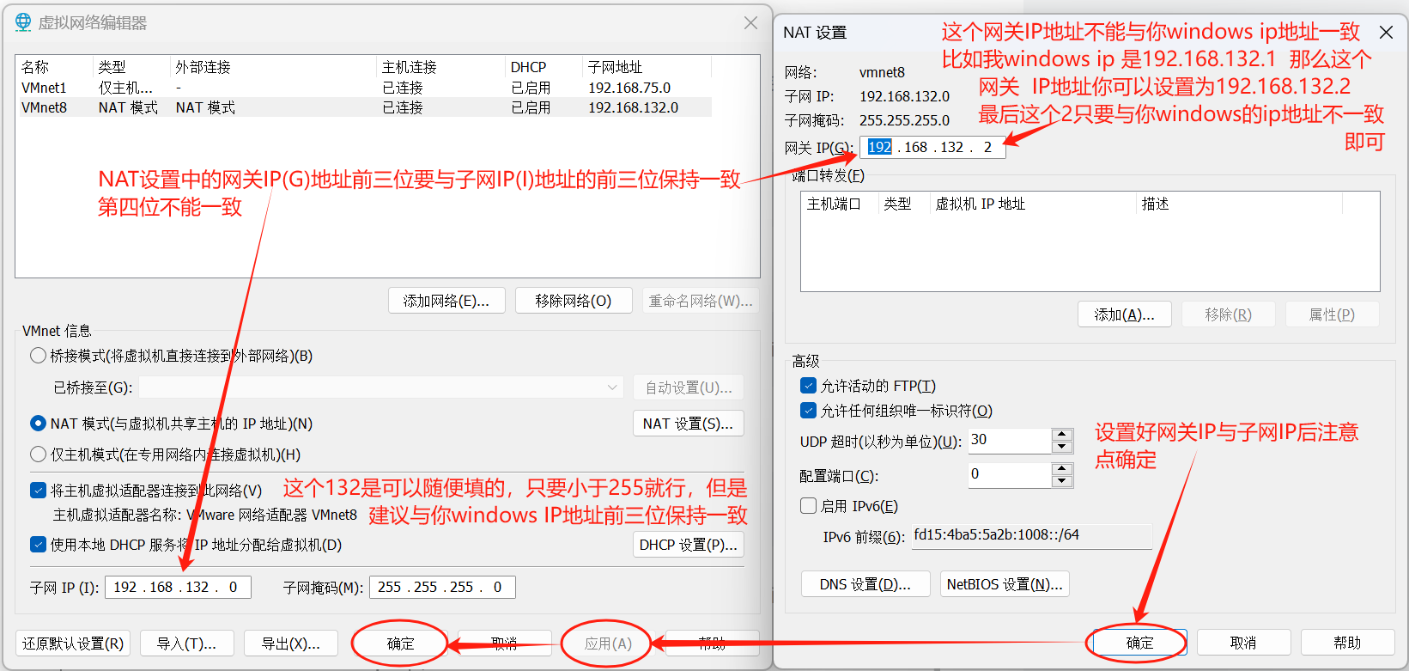The height and width of the screenshot is (671, 1409).
Task: Decrease 配置端口 with the down arrow
Action: click(x=1062, y=481)
